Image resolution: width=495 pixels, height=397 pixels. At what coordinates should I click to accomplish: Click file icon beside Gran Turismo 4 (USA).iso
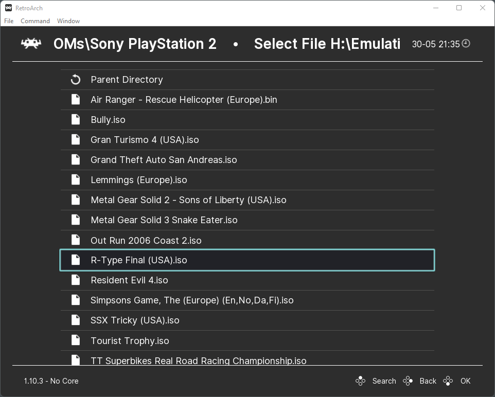[76, 139]
